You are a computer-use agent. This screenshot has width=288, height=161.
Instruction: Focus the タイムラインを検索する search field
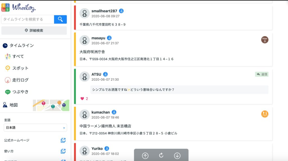coord(28,19)
